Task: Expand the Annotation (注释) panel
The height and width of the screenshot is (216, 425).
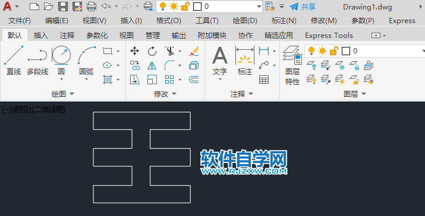Action: 241,94
